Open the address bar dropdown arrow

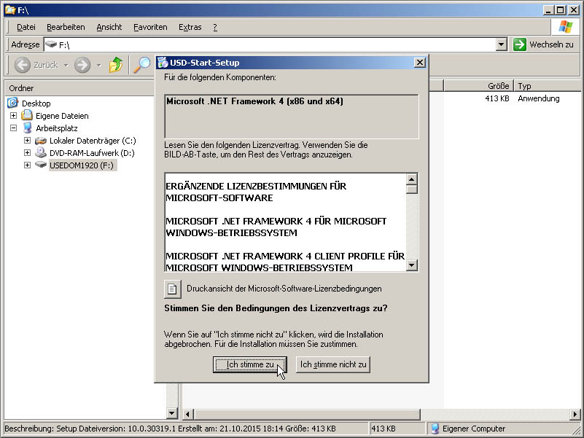[x=501, y=44]
